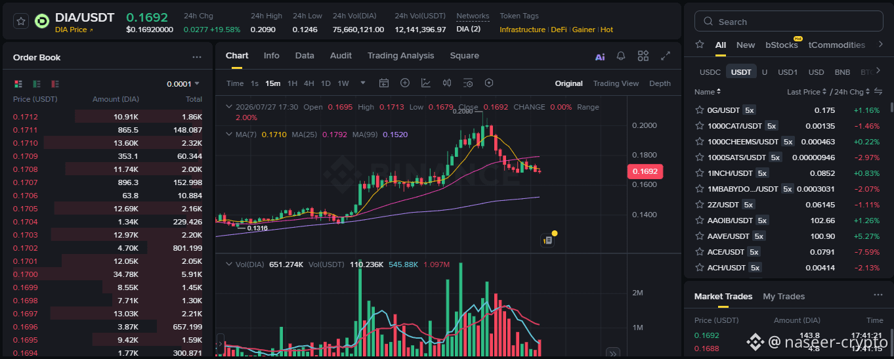Viewport: 894px width, 359px height.
Task: Open more time intervals dropdown arrow
Action: [363, 83]
